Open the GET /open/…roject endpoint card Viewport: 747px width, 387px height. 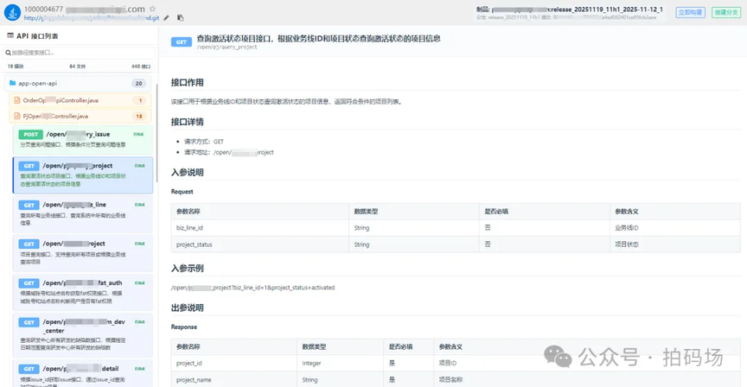(x=82, y=253)
